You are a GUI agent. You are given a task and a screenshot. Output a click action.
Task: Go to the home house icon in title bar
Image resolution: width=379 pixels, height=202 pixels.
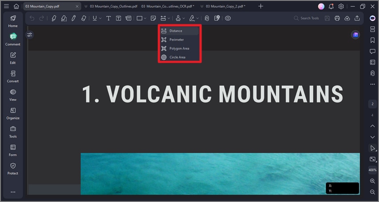pyautogui.click(x=16, y=6)
